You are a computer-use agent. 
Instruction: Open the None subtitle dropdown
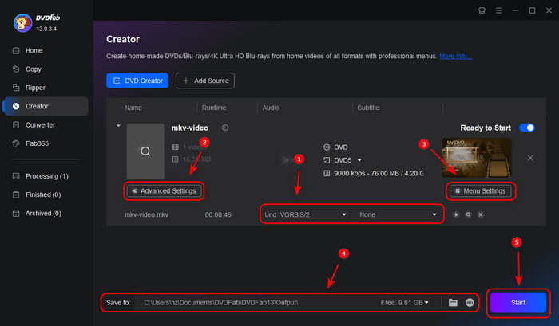point(398,214)
